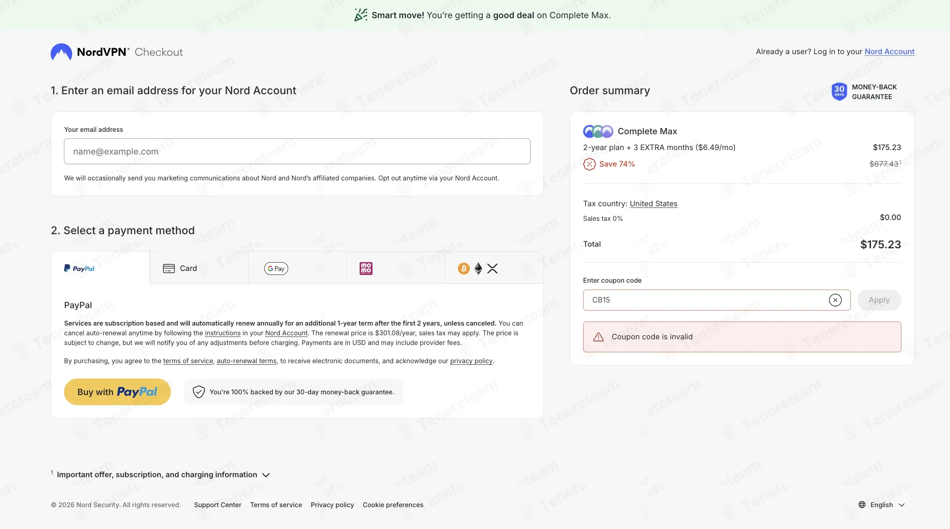
Task: Select the PayPal payment tab
Action: click(x=100, y=268)
